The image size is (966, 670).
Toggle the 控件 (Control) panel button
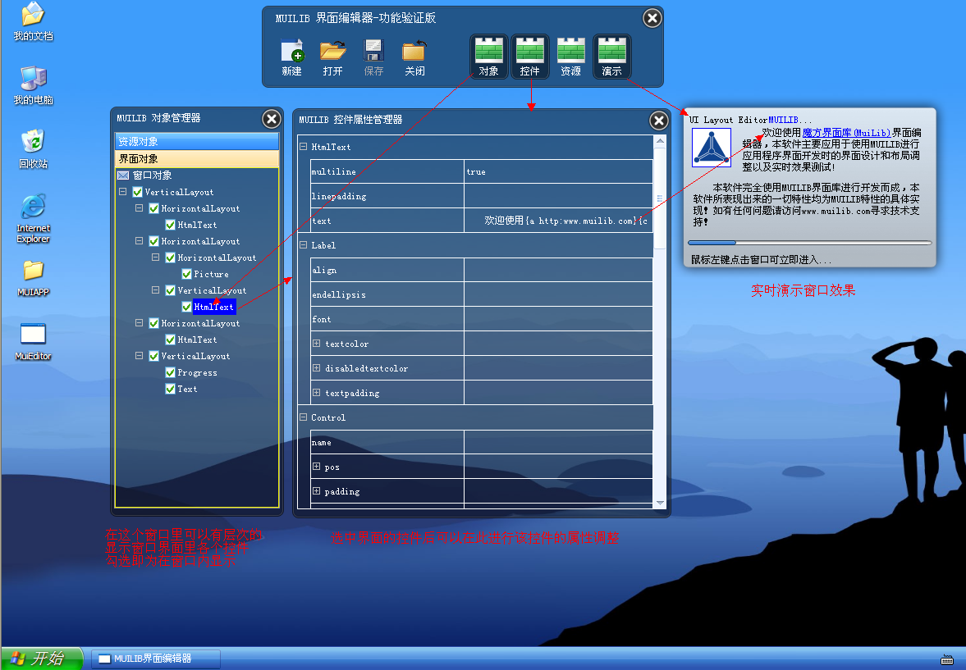tap(530, 56)
